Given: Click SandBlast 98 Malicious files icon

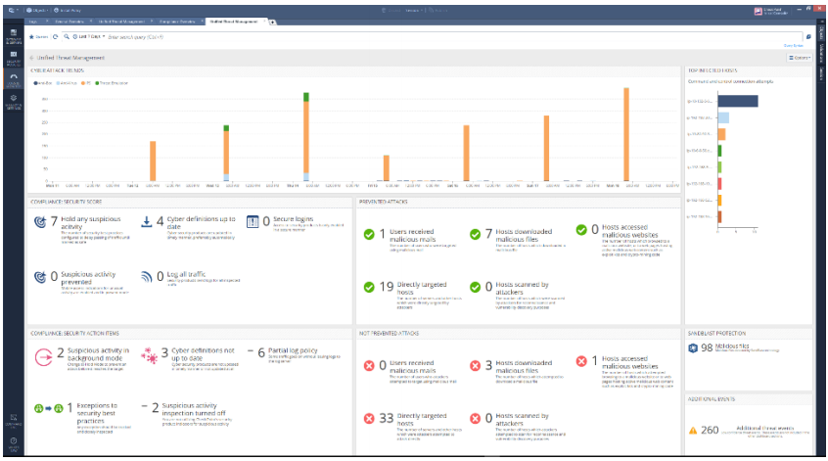Looking at the screenshot, I should (x=693, y=348).
